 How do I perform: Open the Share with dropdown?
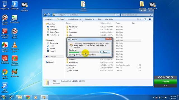coord(89,19)
